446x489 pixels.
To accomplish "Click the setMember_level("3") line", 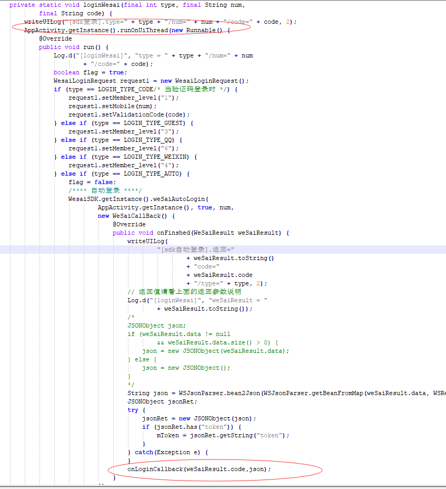I will pyautogui.click(x=124, y=131).
